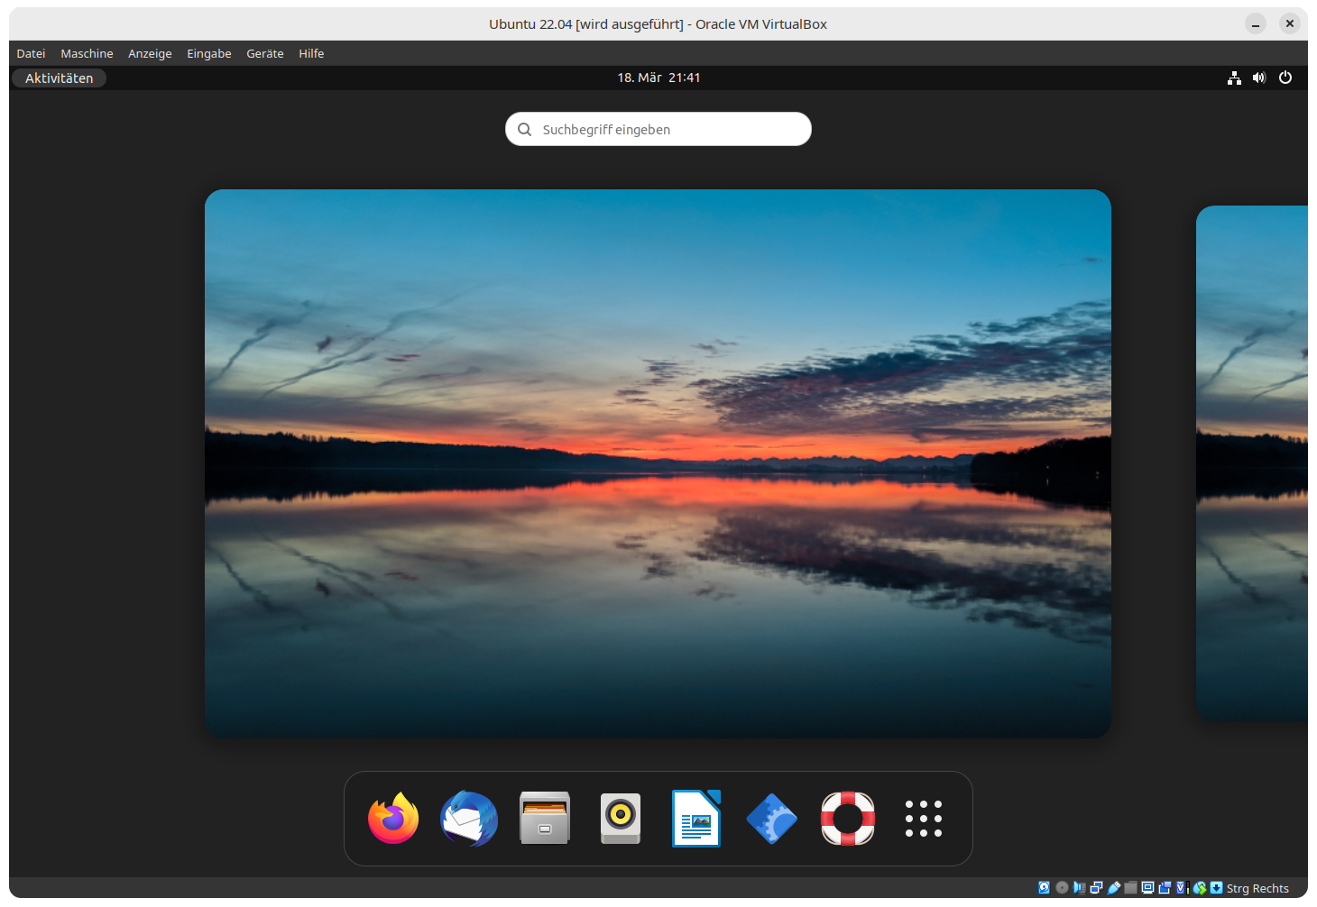Image resolution: width=1317 pixels, height=907 pixels.
Task: Open the Help lifebuoy icon in dock
Action: click(x=848, y=819)
